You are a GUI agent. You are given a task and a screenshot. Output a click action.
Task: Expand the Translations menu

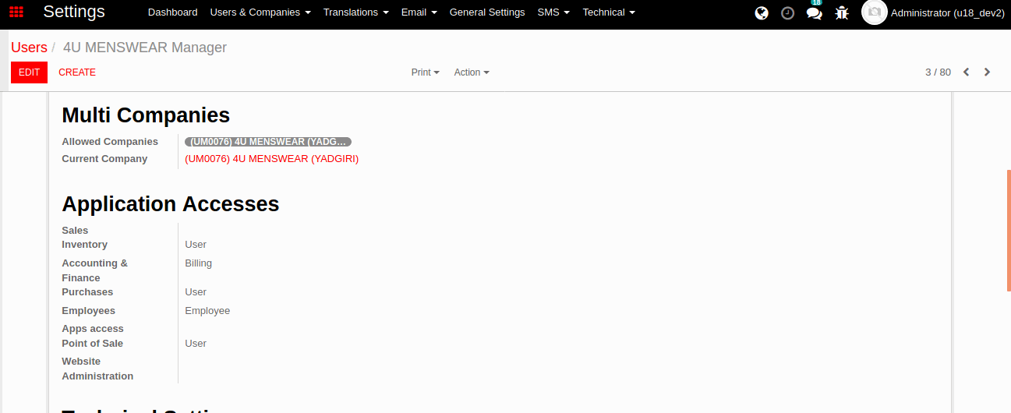(x=355, y=12)
